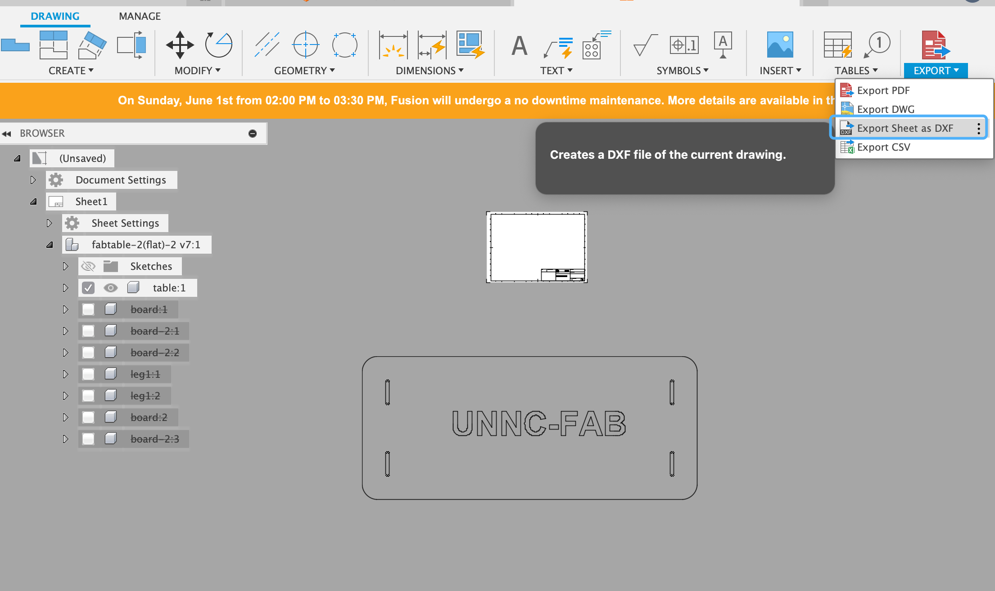The image size is (995, 591).
Task: Select the Datum Identifier tool
Action: pos(723,45)
